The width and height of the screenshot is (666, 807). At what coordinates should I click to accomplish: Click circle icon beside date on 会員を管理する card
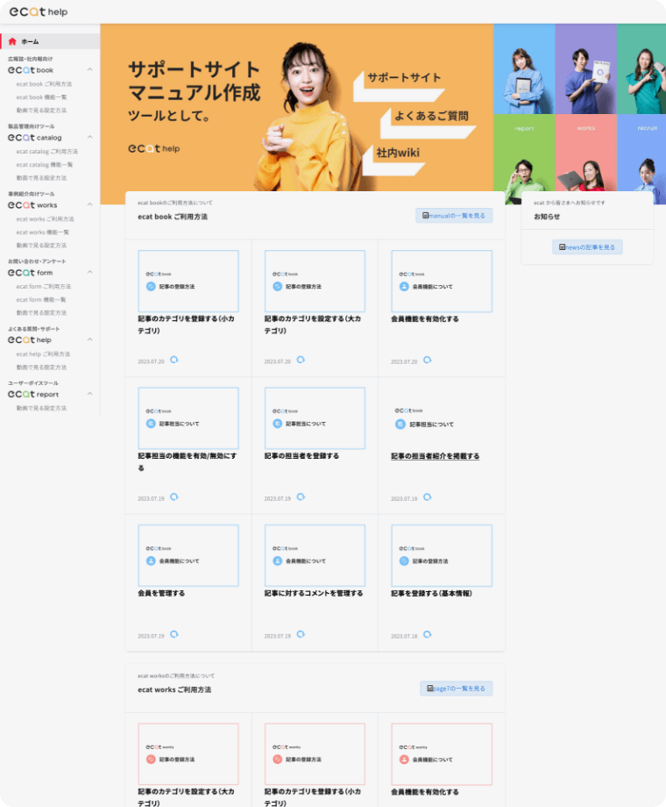(x=174, y=634)
